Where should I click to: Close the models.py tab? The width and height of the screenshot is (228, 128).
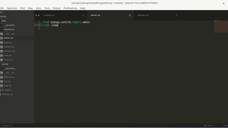83,15
